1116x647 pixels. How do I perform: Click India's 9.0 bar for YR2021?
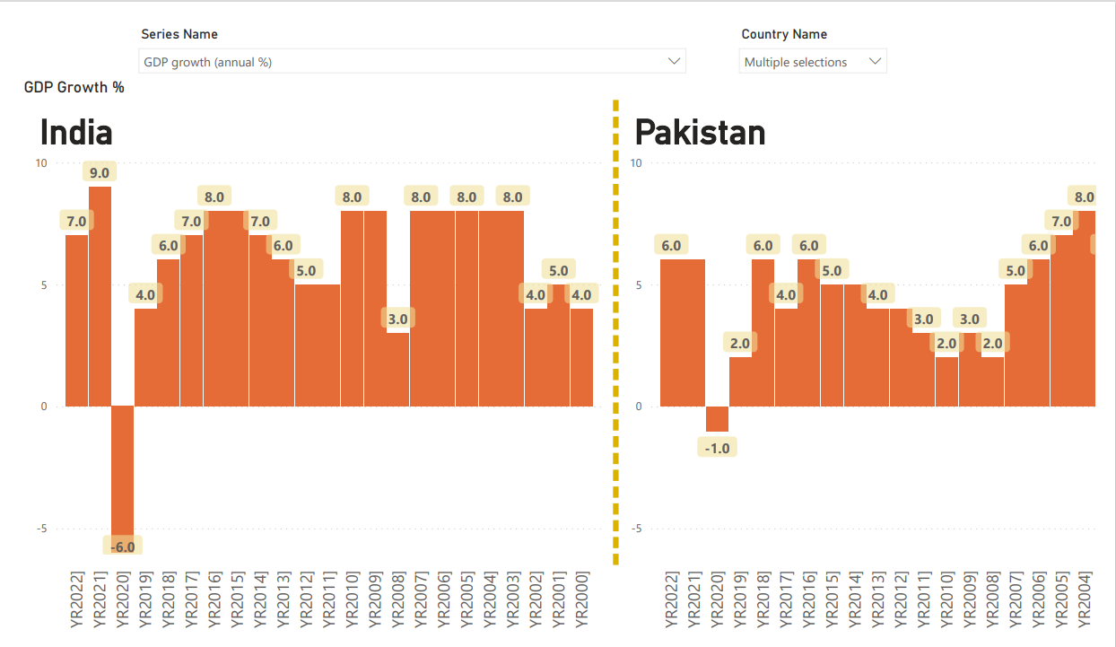[99, 296]
